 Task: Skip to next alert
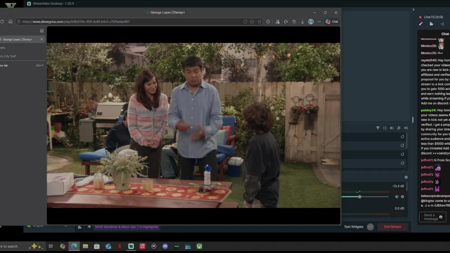[x=392, y=128]
